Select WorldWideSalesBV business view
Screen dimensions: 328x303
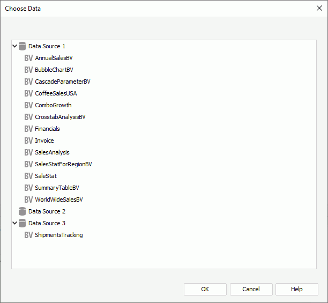coord(59,199)
